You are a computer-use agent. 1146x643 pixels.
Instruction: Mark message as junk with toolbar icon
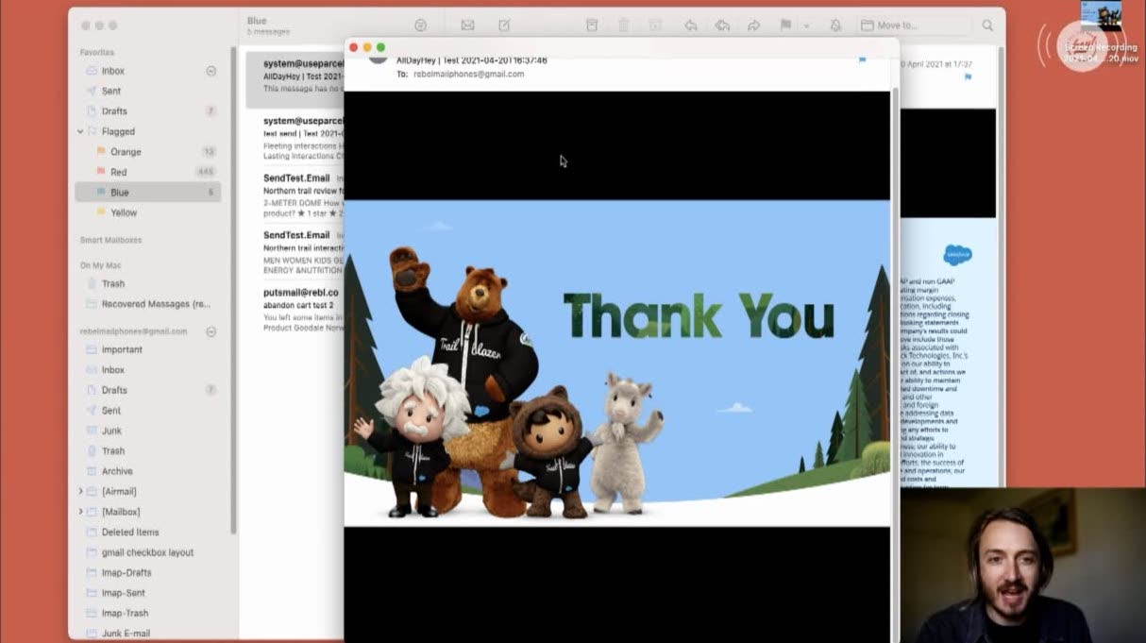pyautogui.click(x=655, y=25)
